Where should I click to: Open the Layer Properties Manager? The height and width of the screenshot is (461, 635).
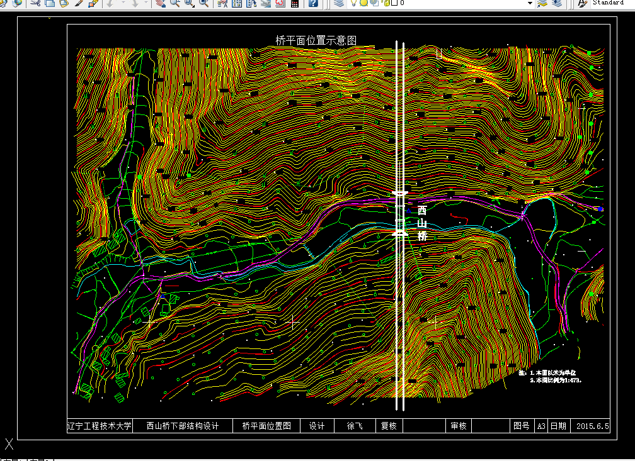click(338, 3)
